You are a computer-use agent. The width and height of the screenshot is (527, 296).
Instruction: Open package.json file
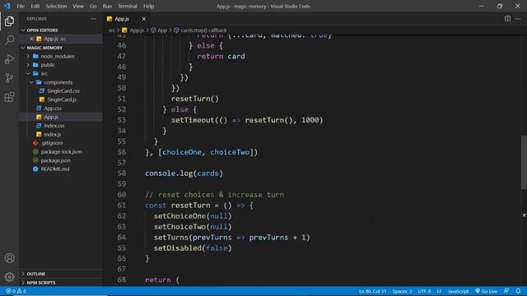coord(55,160)
